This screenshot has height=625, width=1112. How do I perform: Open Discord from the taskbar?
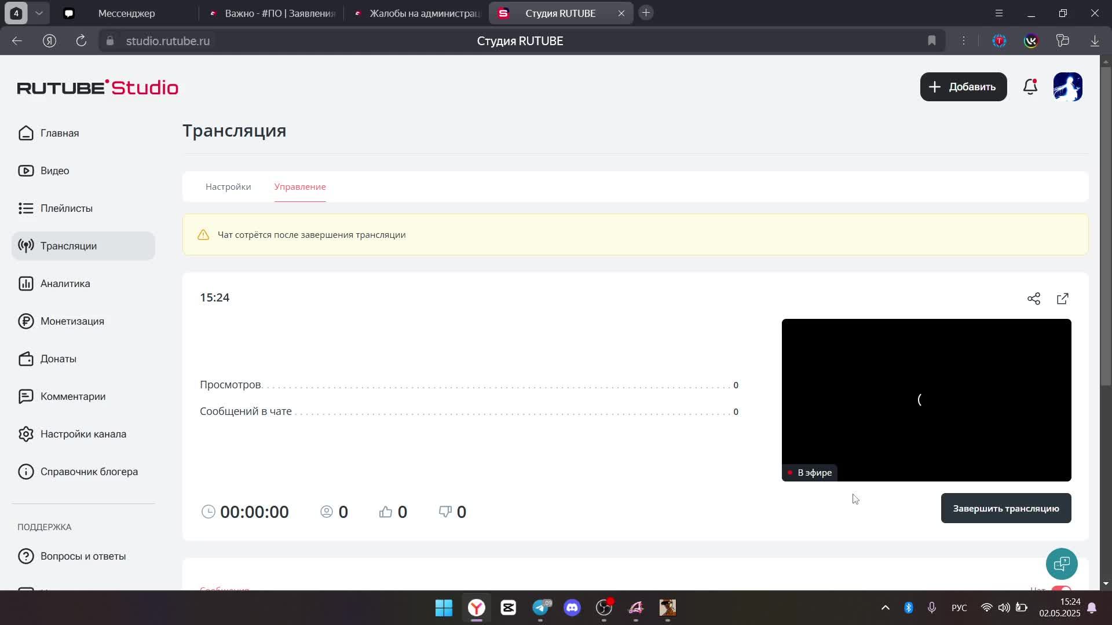point(572,608)
